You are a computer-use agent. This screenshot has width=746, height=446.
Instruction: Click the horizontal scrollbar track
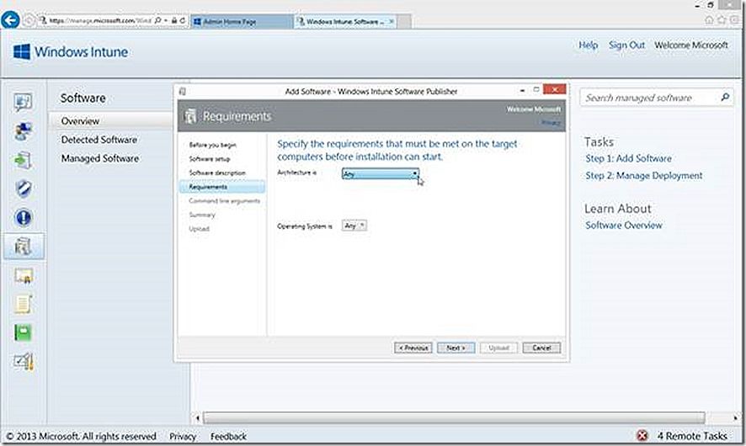[x=454, y=418]
